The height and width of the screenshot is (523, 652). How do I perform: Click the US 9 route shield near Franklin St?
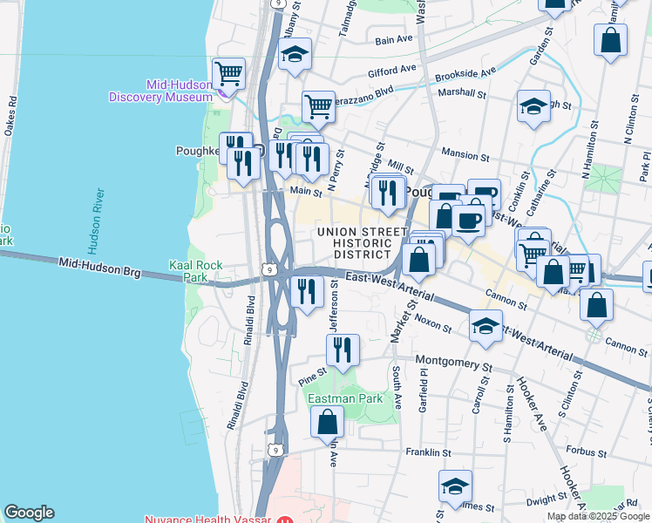coord(275,451)
